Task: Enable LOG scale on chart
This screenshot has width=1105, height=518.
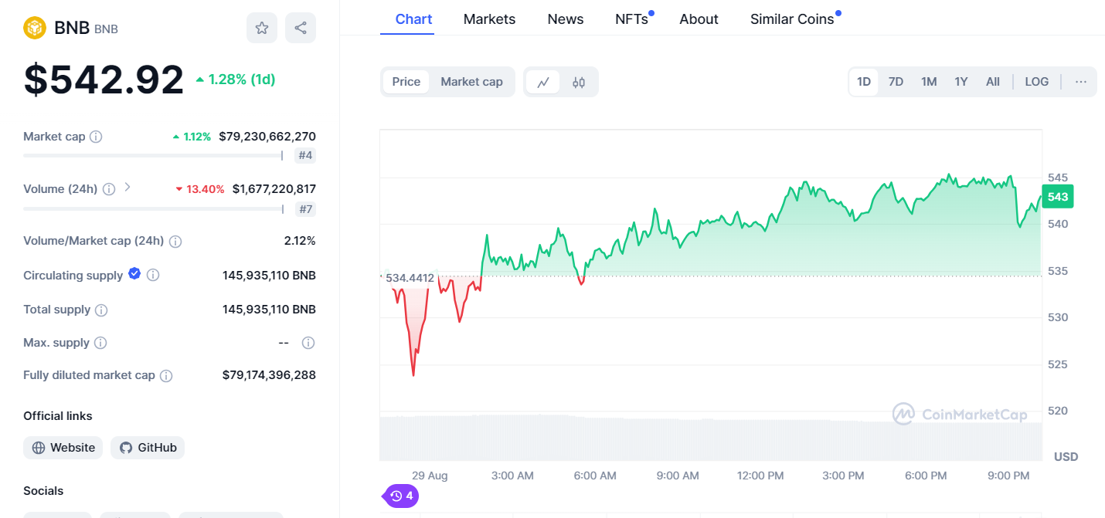Action: point(1037,82)
